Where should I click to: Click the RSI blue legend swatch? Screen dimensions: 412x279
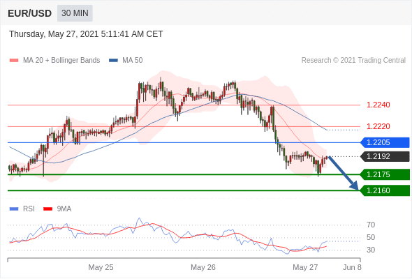tap(14, 209)
